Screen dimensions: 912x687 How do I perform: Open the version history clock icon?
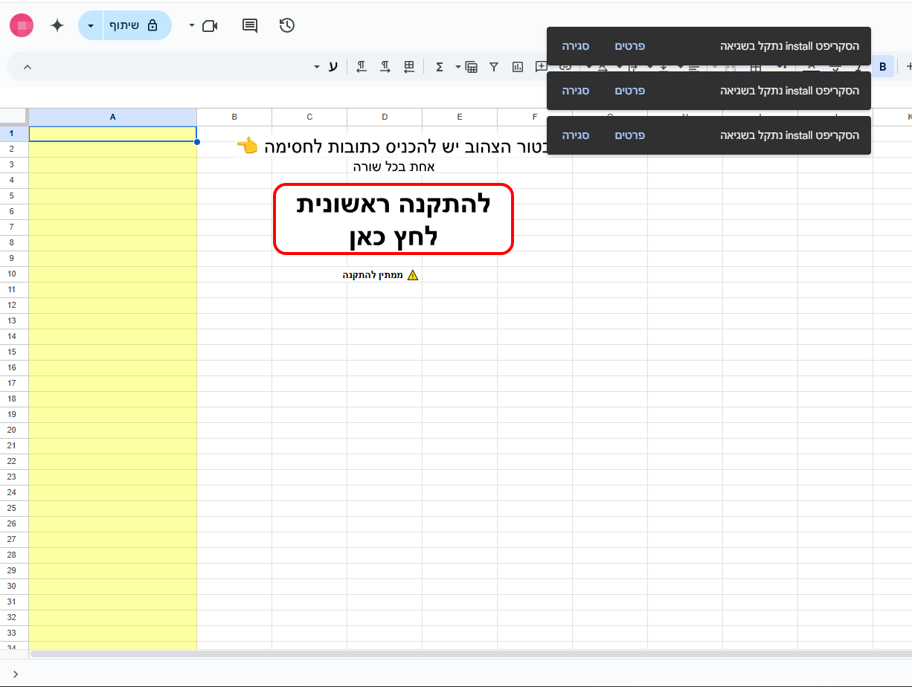(x=287, y=25)
